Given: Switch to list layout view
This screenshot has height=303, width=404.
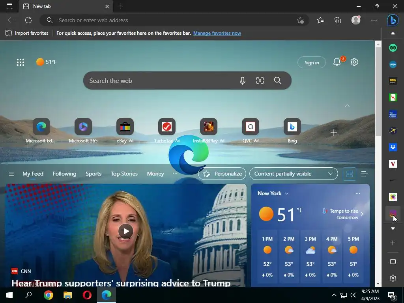Looking at the screenshot, I should pos(364,174).
